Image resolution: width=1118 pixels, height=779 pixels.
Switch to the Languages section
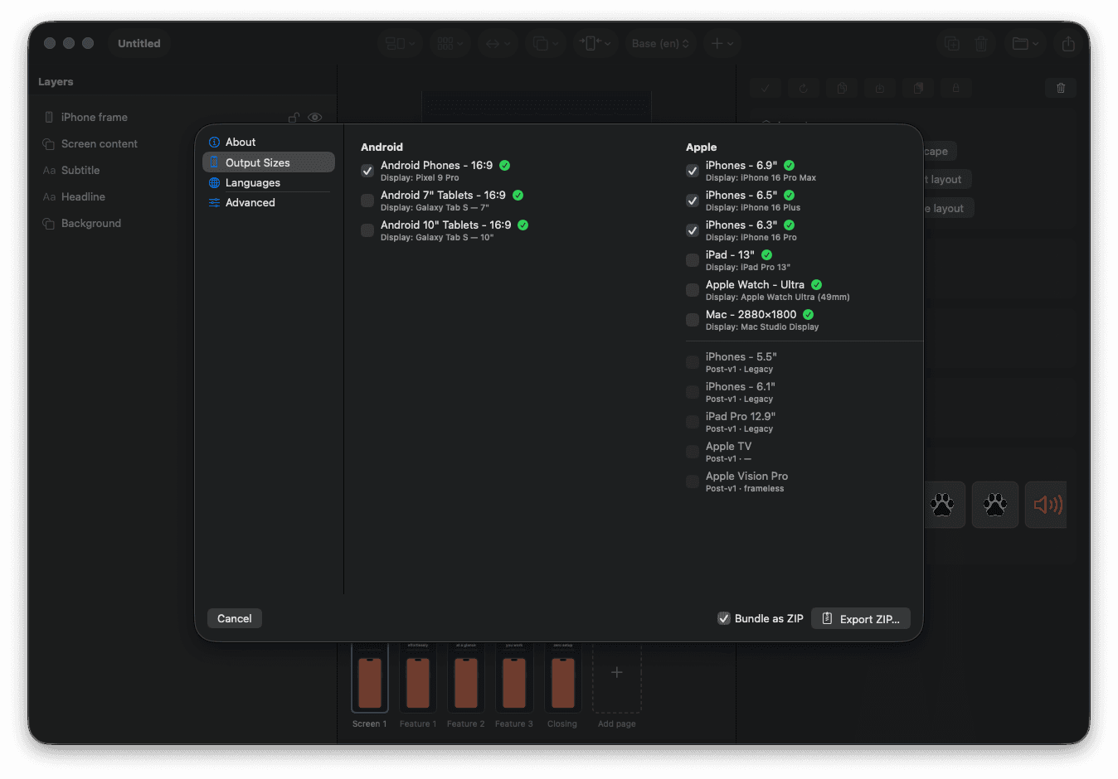click(269, 183)
